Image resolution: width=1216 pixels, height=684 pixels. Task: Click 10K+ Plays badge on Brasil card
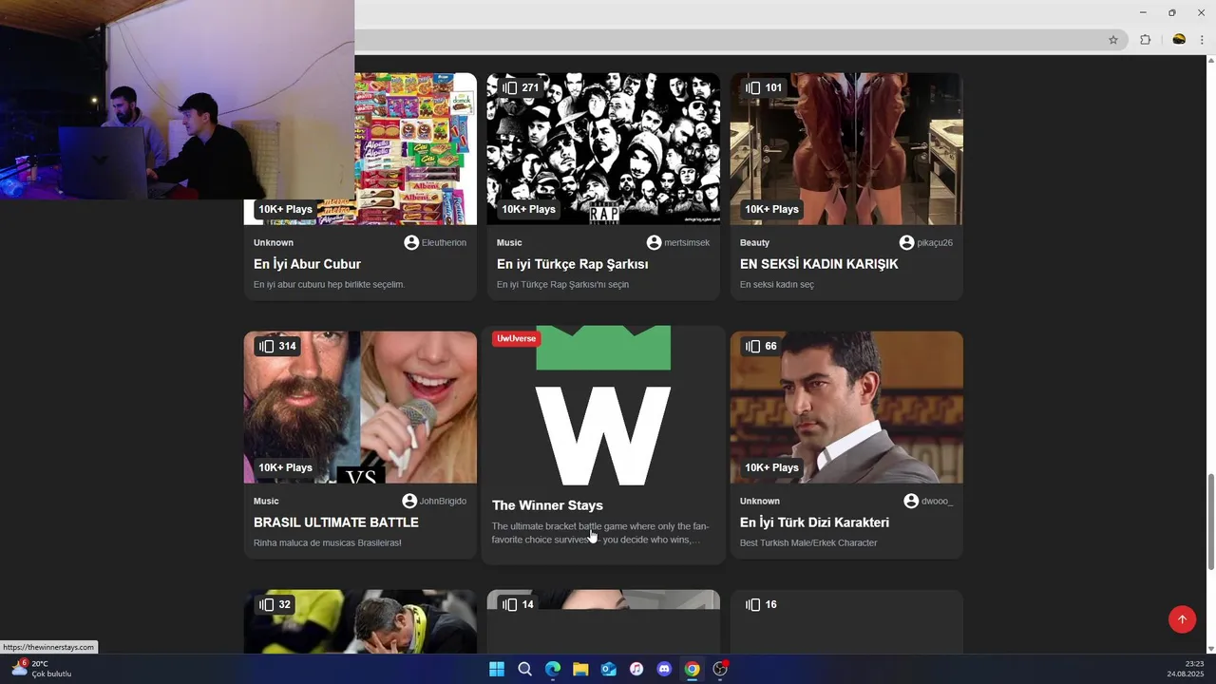click(285, 467)
